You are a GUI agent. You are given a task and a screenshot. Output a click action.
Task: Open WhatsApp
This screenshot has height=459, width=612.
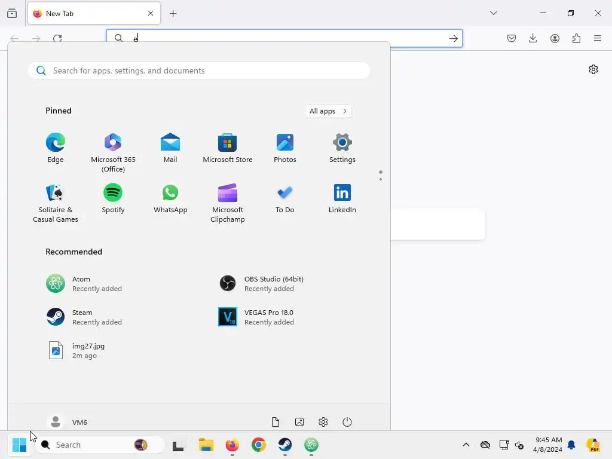[x=170, y=198]
